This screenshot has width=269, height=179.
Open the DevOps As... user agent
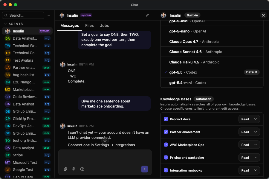pyautogui.click(x=27, y=126)
